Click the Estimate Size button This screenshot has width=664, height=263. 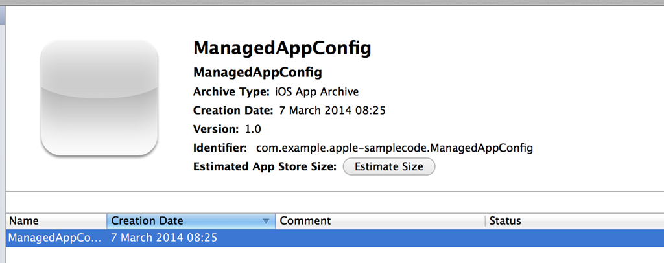tap(389, 166)
